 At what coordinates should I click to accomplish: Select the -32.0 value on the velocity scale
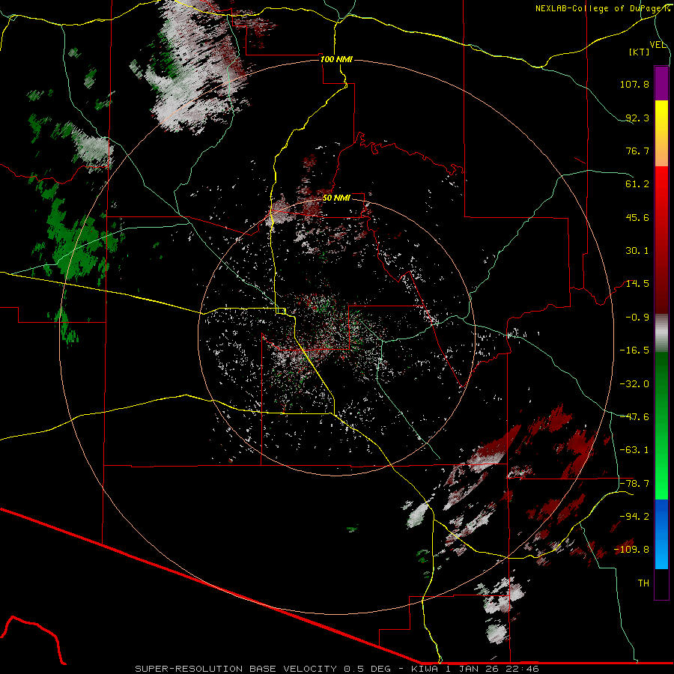[634, 384]
